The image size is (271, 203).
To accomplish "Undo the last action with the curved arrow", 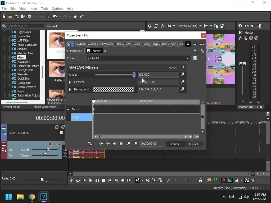I will pyautogui.click(x=55, y=16).
